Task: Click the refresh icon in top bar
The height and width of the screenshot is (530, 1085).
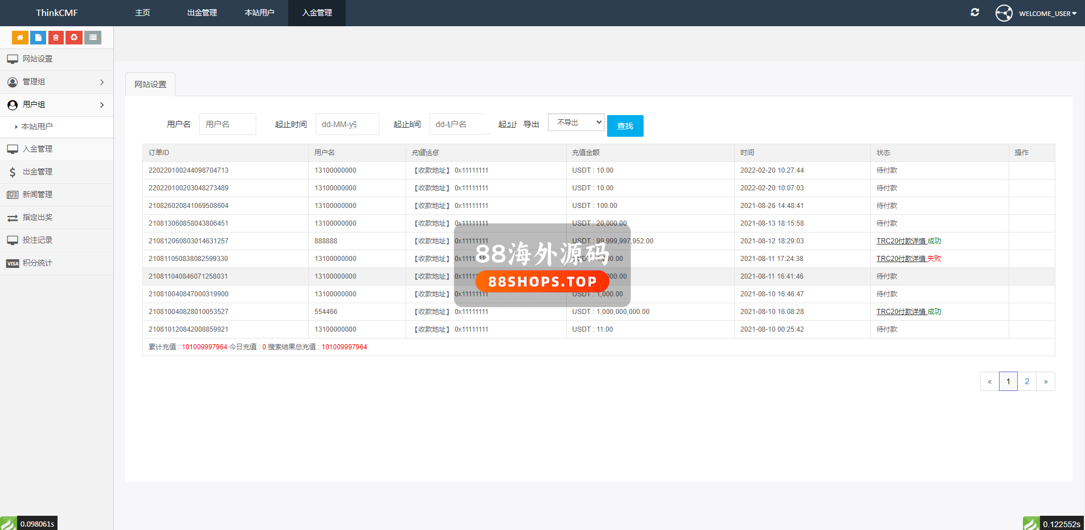Action: pos(975,13)
